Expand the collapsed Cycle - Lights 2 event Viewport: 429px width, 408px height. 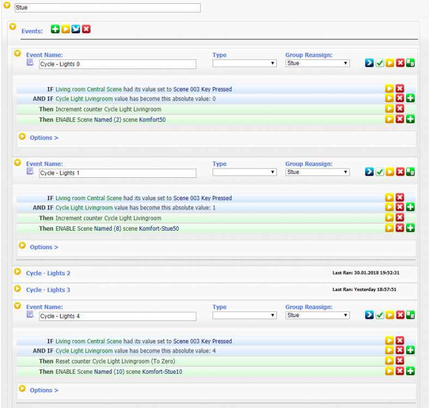coord(48,273)
